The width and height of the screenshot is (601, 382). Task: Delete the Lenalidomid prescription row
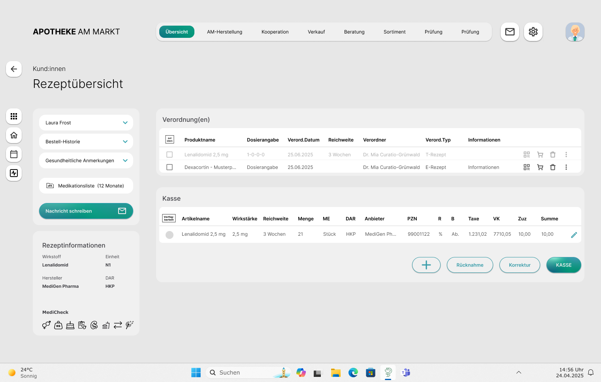point(553,155)
